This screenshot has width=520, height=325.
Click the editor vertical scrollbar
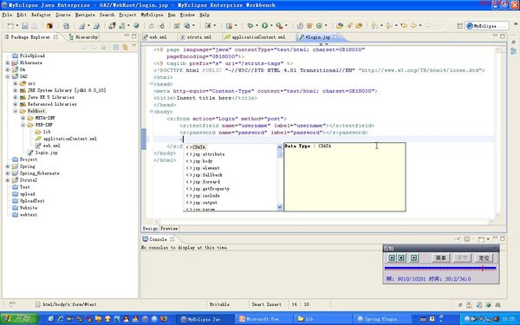pyautogui.click(x=497, y=133)
